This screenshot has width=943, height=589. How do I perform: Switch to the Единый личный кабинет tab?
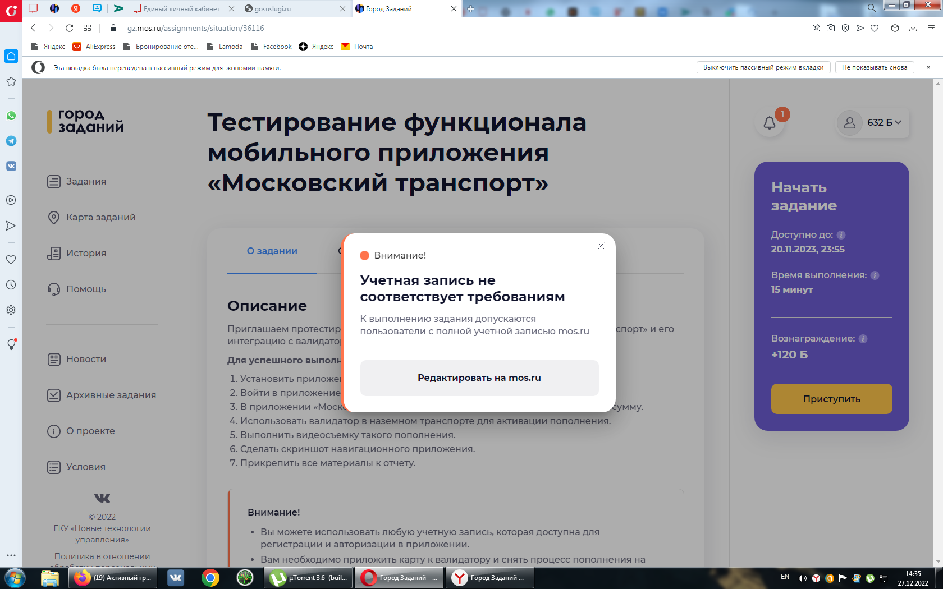click(184, 8)
